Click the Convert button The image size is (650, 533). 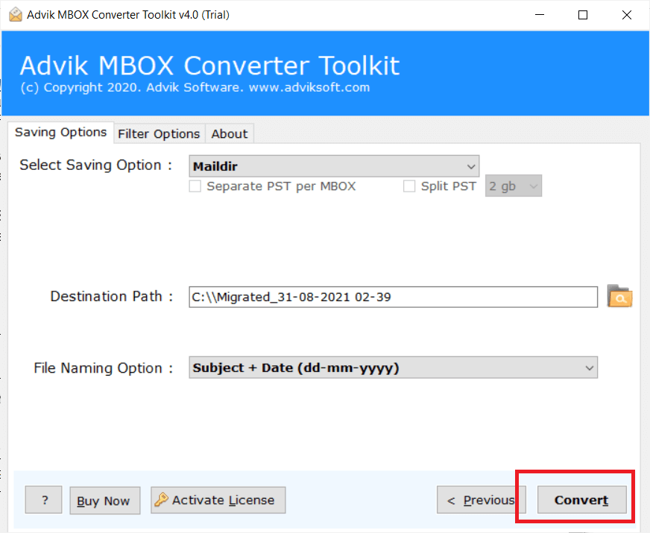(581, 500)
